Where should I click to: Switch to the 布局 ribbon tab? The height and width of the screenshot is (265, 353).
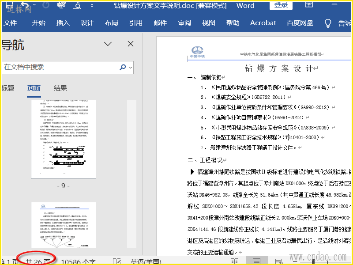[112, 23]
